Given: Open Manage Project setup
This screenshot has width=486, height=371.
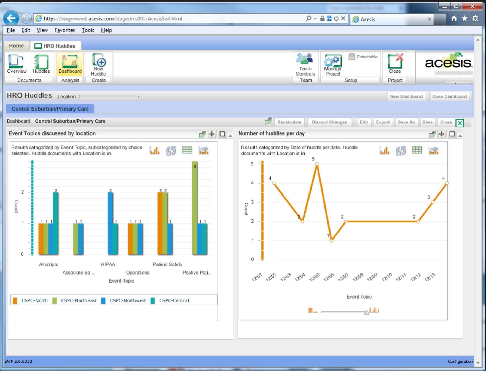Looking at the screenshot, I should (333, 65).
